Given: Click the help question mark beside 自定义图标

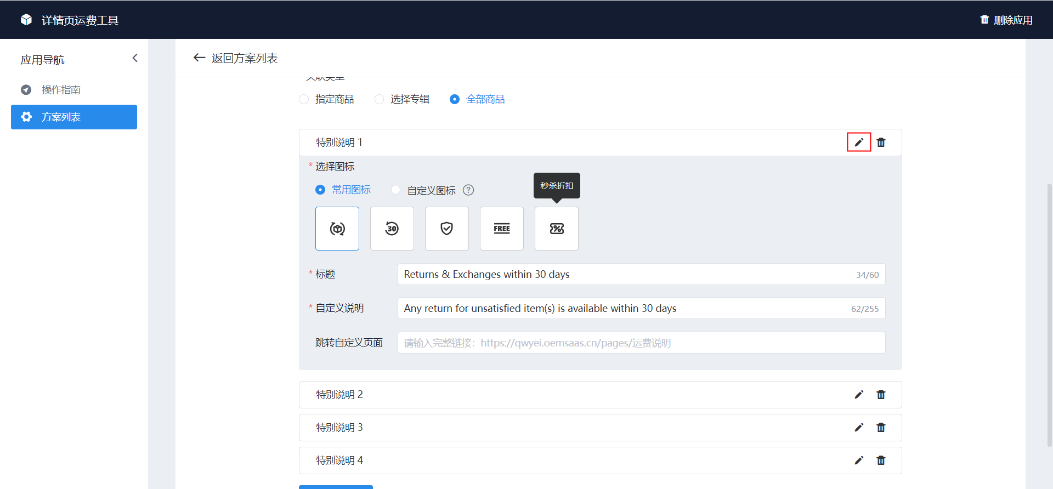Looking at the screenshot, I should tap(468, 190).
